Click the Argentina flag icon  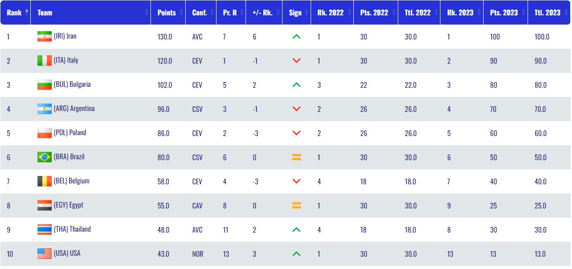(x=44, y=109)
